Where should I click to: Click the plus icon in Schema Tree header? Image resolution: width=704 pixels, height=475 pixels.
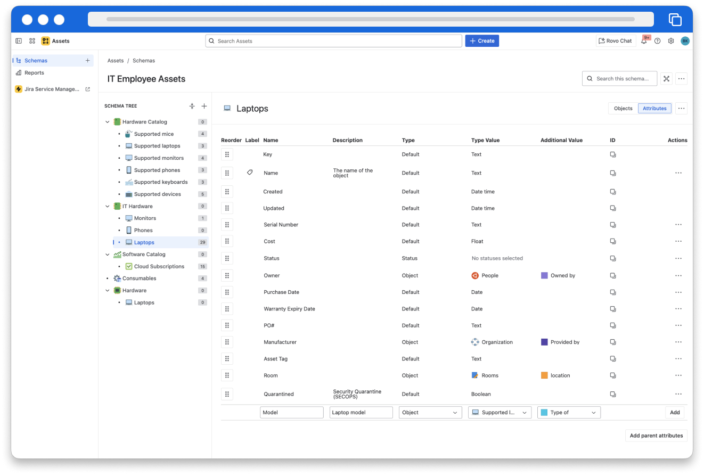pos(204,106)
